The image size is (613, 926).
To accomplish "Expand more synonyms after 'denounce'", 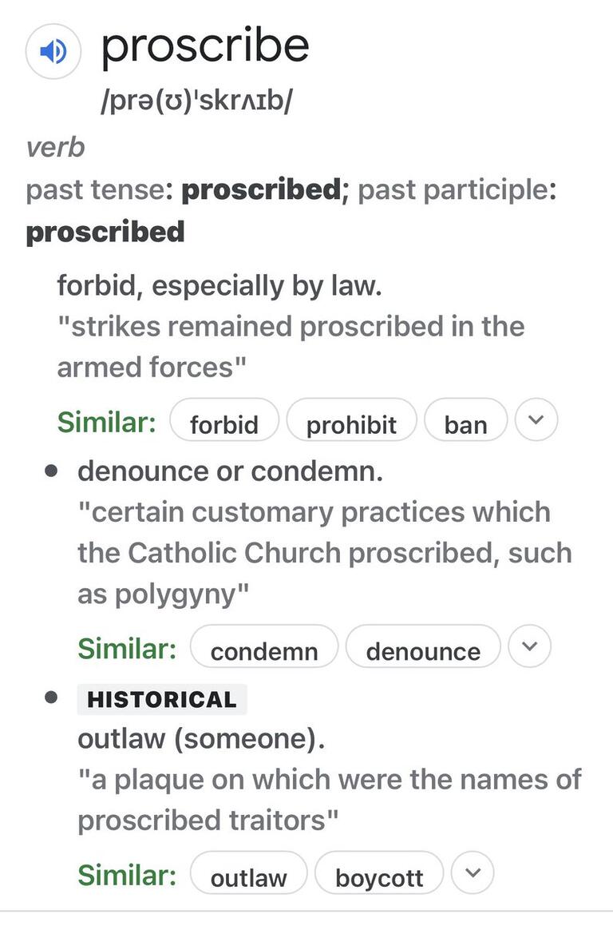I will (529, 646).
